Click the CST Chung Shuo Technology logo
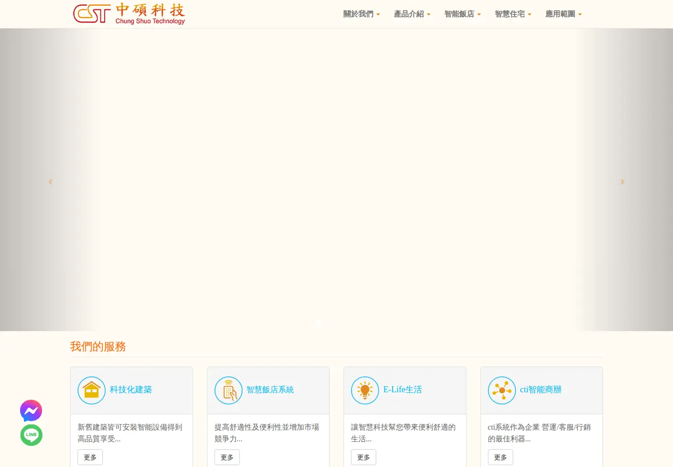Viewport: 673px width, 467px height. click(129, 14)
